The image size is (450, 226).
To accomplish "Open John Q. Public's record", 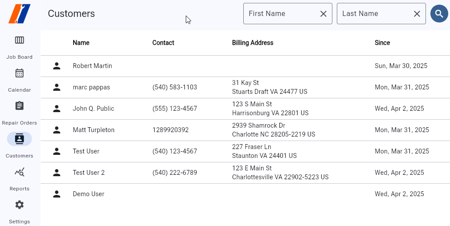I will (94, 109).
